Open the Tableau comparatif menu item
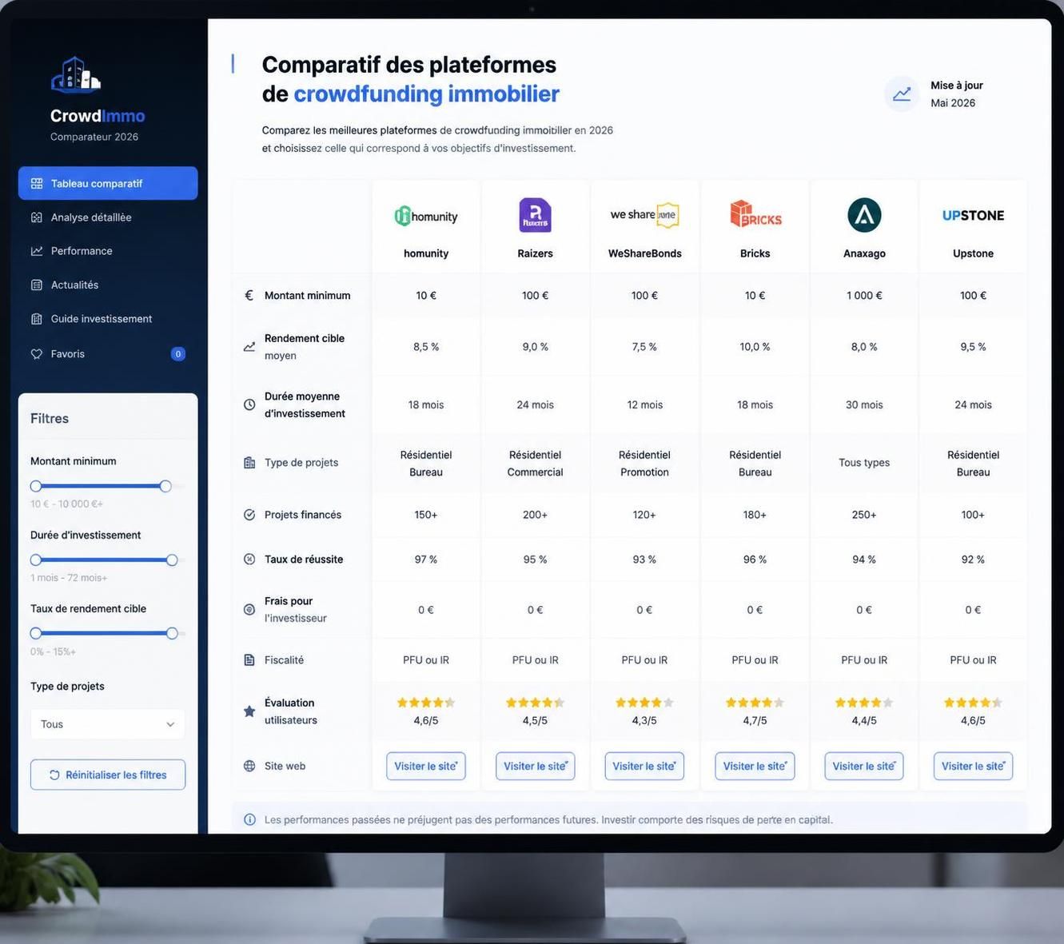Image resolution: width=1064 pixels, height=944 pixels. tap(108, 183)
